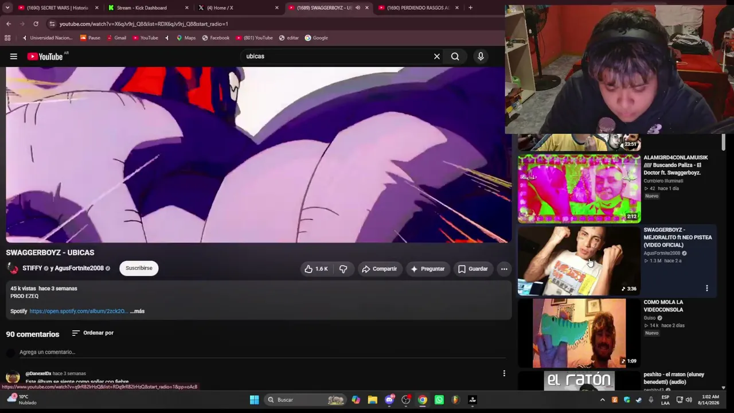Open the STIFFY channel avatar

pyautogui.click(x=12, y=268)
